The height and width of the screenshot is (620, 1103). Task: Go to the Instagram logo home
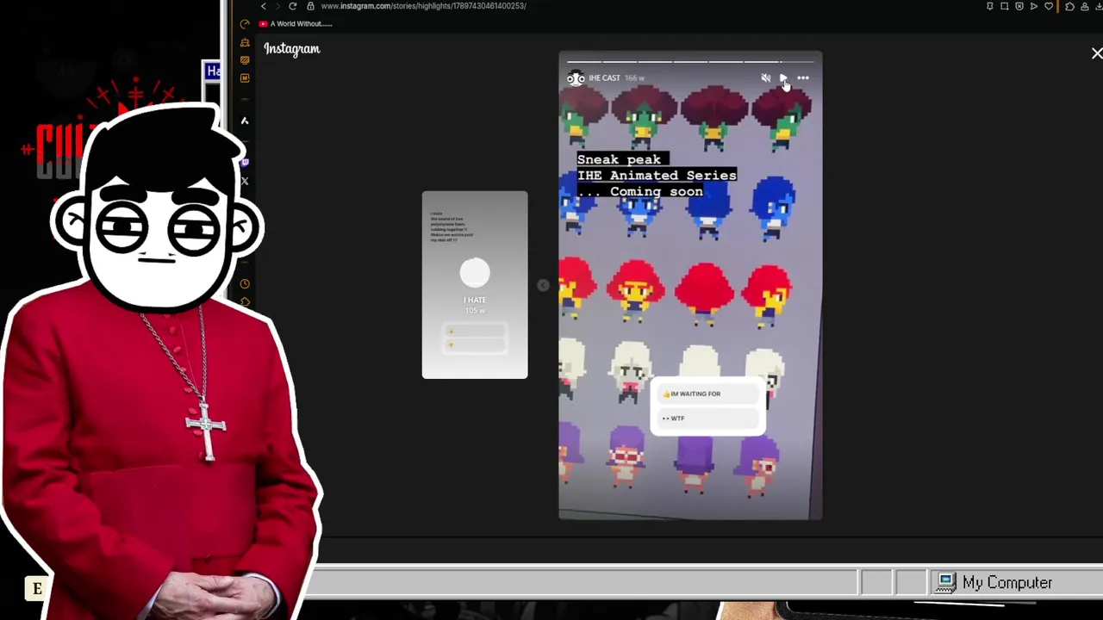tap(292, 49)
